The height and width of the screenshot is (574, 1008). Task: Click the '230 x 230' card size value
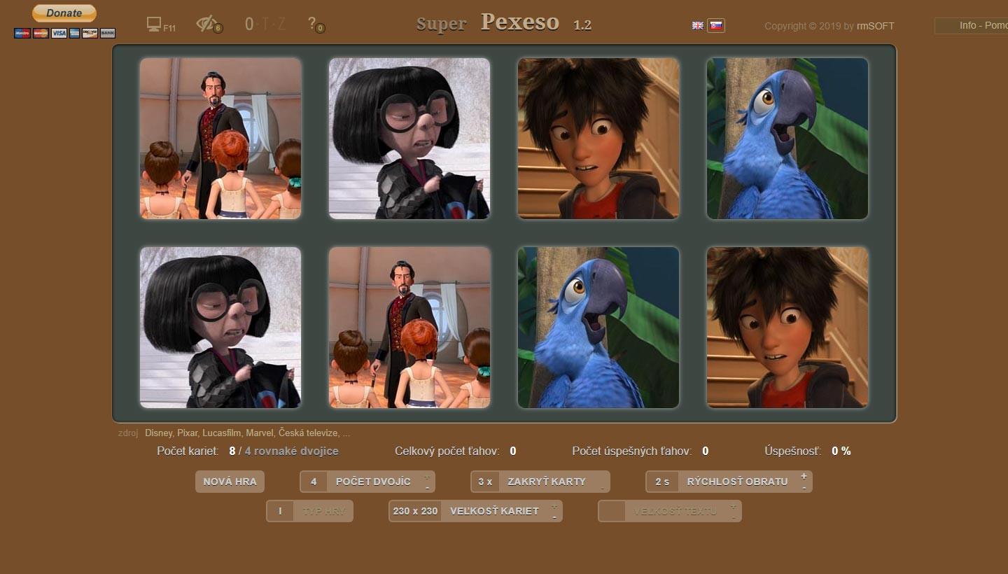(x=415, y=511)
